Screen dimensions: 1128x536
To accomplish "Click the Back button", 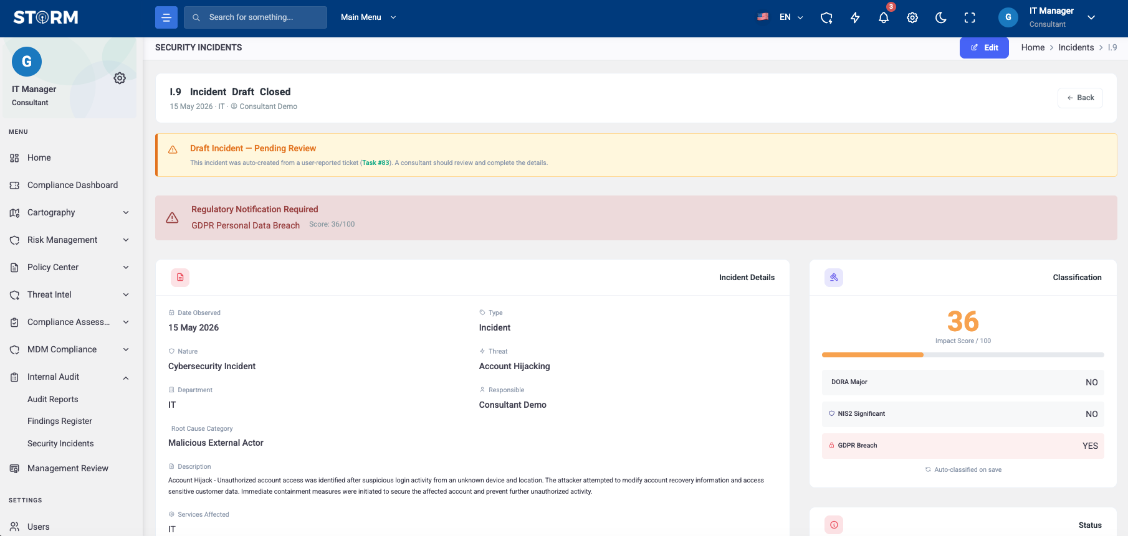I will click(x=1080, y=98).
